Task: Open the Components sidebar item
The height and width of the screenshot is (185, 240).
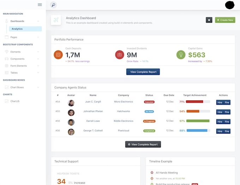Action: point(22,59)
